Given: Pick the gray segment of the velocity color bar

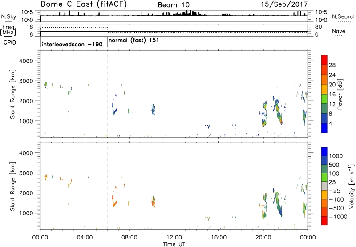Looking at the screenshot, I should coord(324,186).
